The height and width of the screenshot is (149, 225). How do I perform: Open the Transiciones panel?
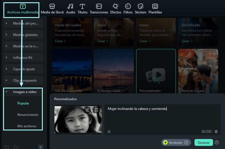pyautogui.click(x=99, y=9)
